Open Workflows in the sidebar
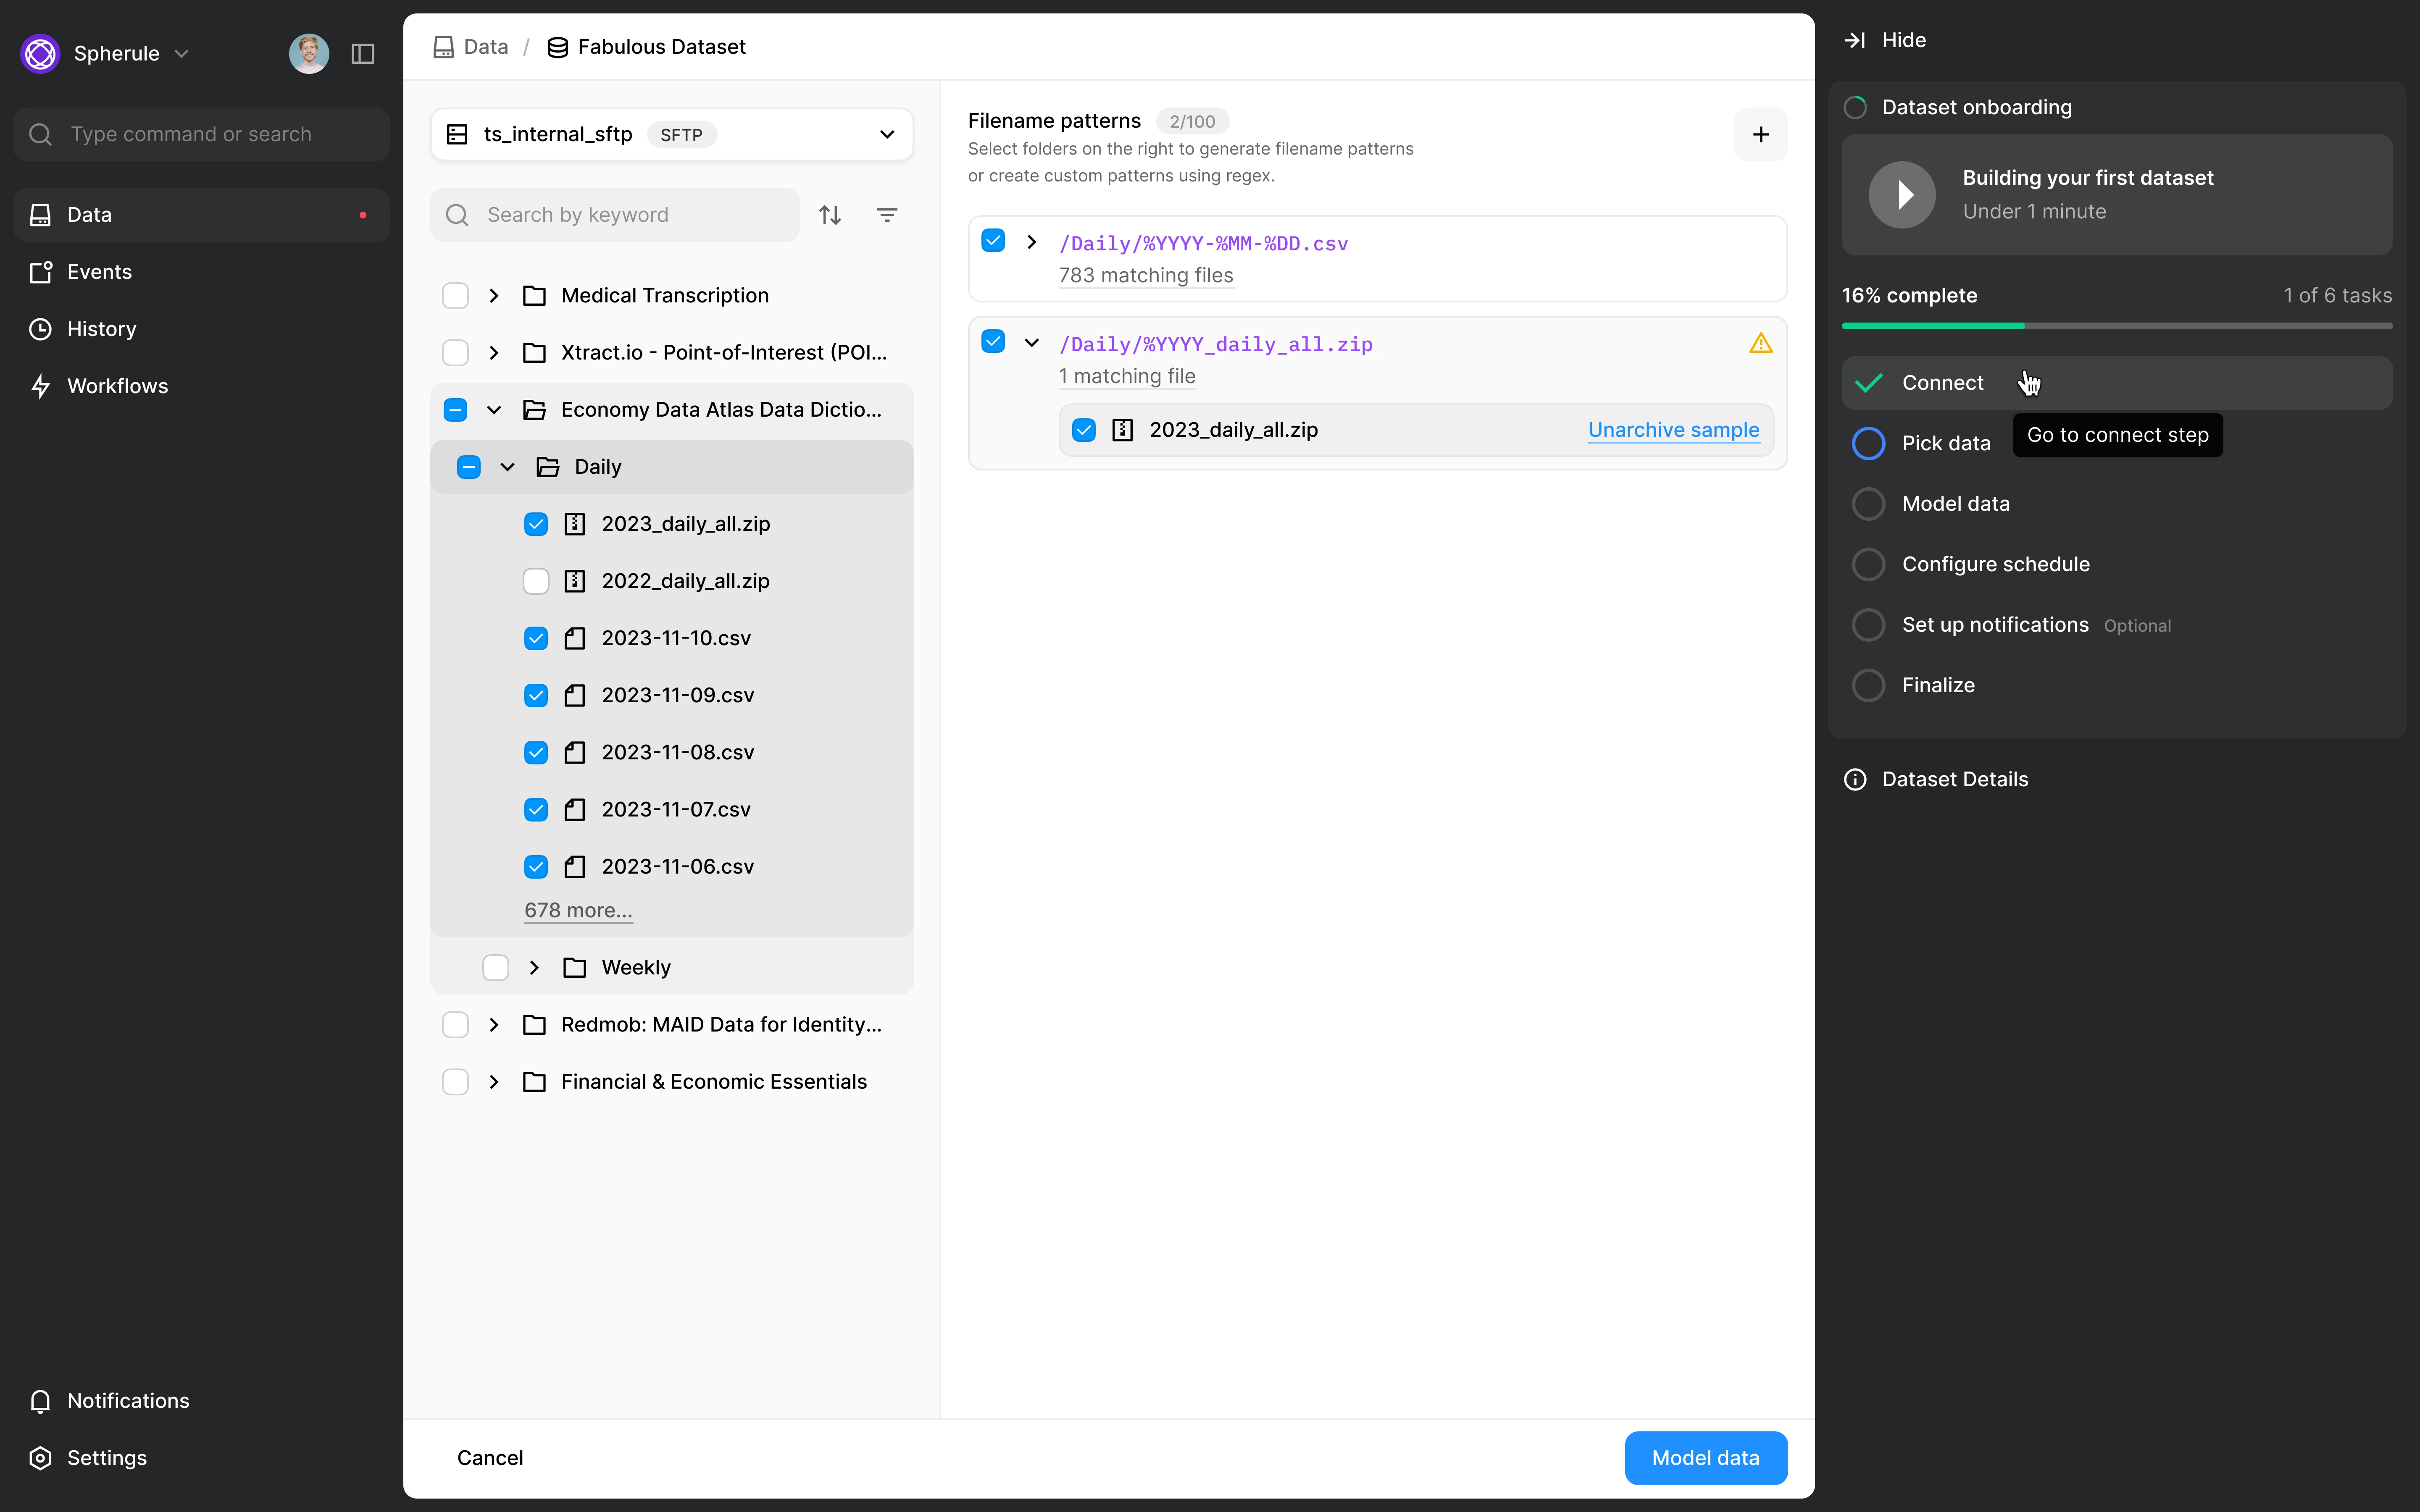Screen dimensions: 2420x1512 (x=117, y=386)
